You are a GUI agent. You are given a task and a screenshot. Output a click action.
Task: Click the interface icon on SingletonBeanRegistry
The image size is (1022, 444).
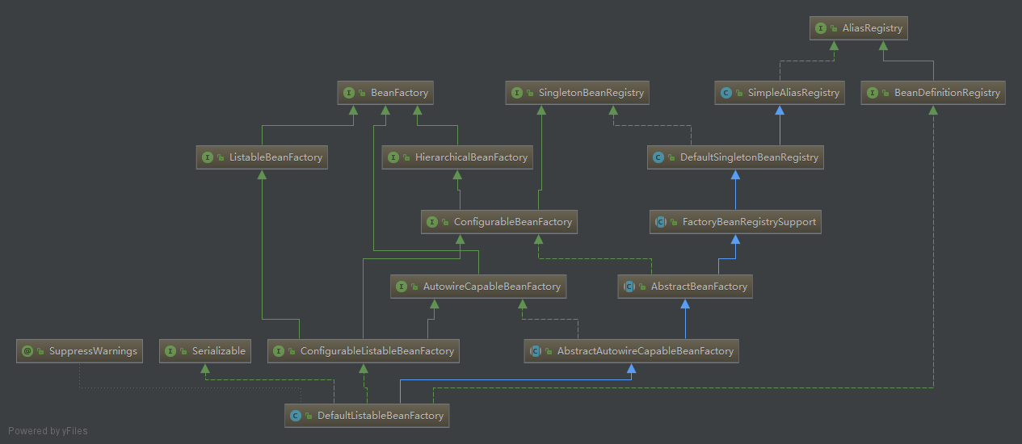tap(516, 93)
